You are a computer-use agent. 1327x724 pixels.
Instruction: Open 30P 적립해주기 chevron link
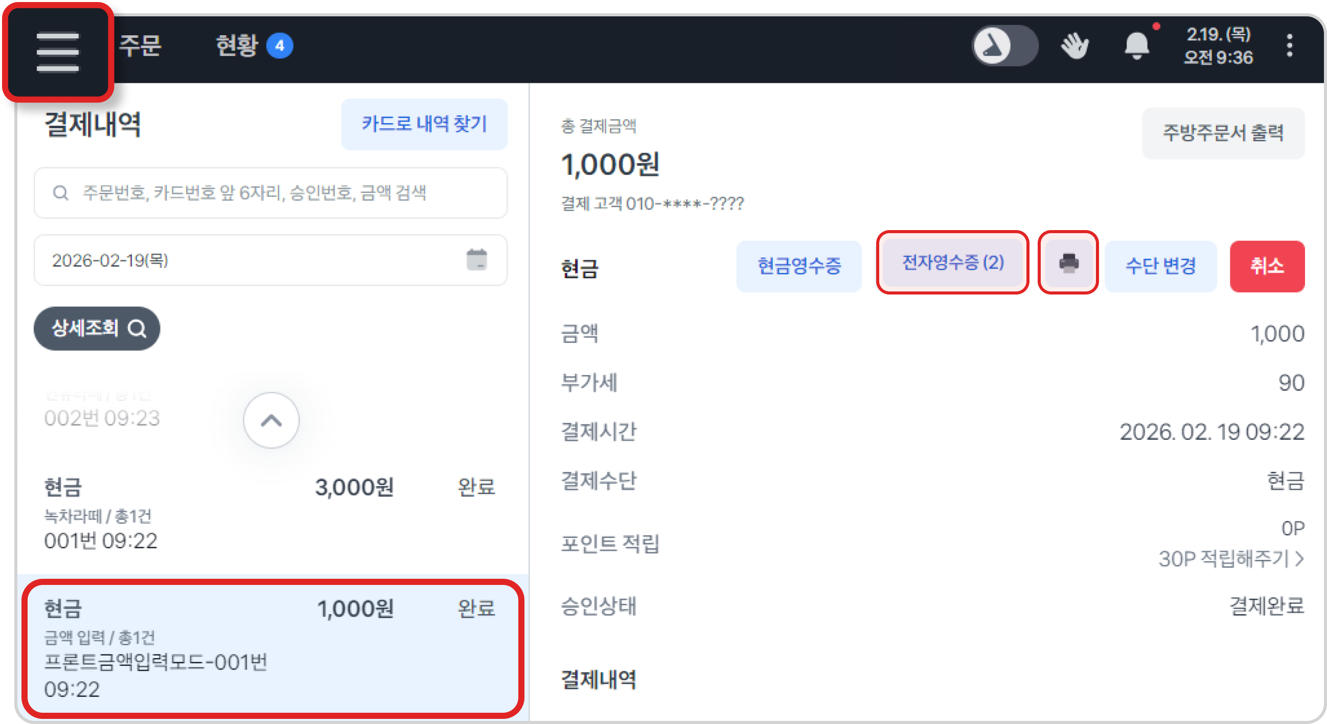[x=1231, y=558]
